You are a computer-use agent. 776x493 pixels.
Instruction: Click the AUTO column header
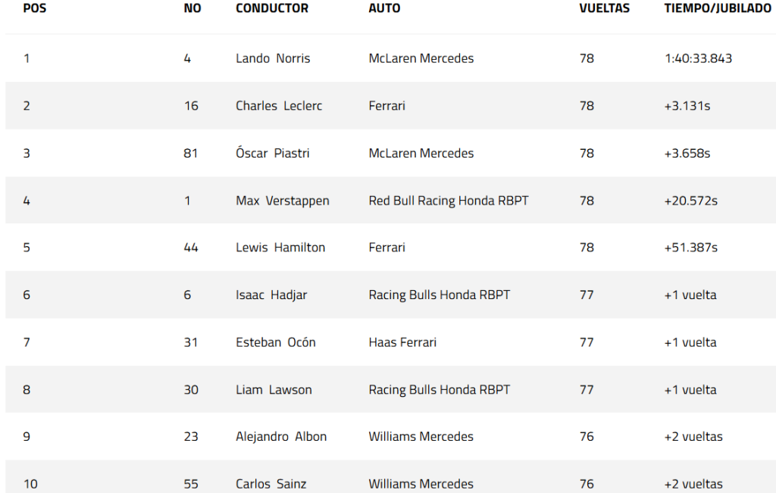[384, 9]
